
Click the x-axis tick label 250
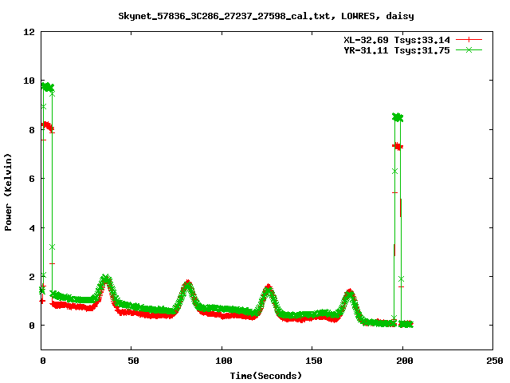[x=494, y=361]
